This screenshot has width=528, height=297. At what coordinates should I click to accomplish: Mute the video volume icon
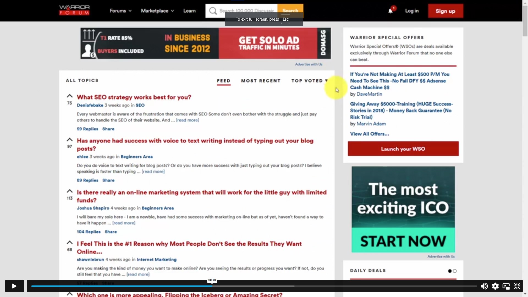(484, 286)
